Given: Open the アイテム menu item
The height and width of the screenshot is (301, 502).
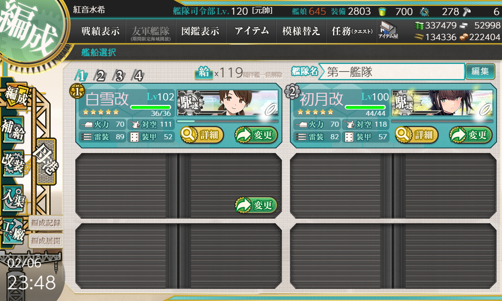Looking at the screenshot, I should click(251, 31).
